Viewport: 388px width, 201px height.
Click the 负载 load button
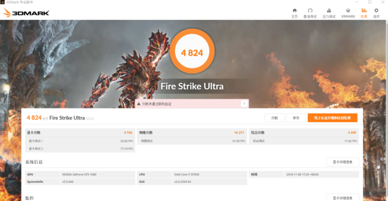click(x=274, y=118)
